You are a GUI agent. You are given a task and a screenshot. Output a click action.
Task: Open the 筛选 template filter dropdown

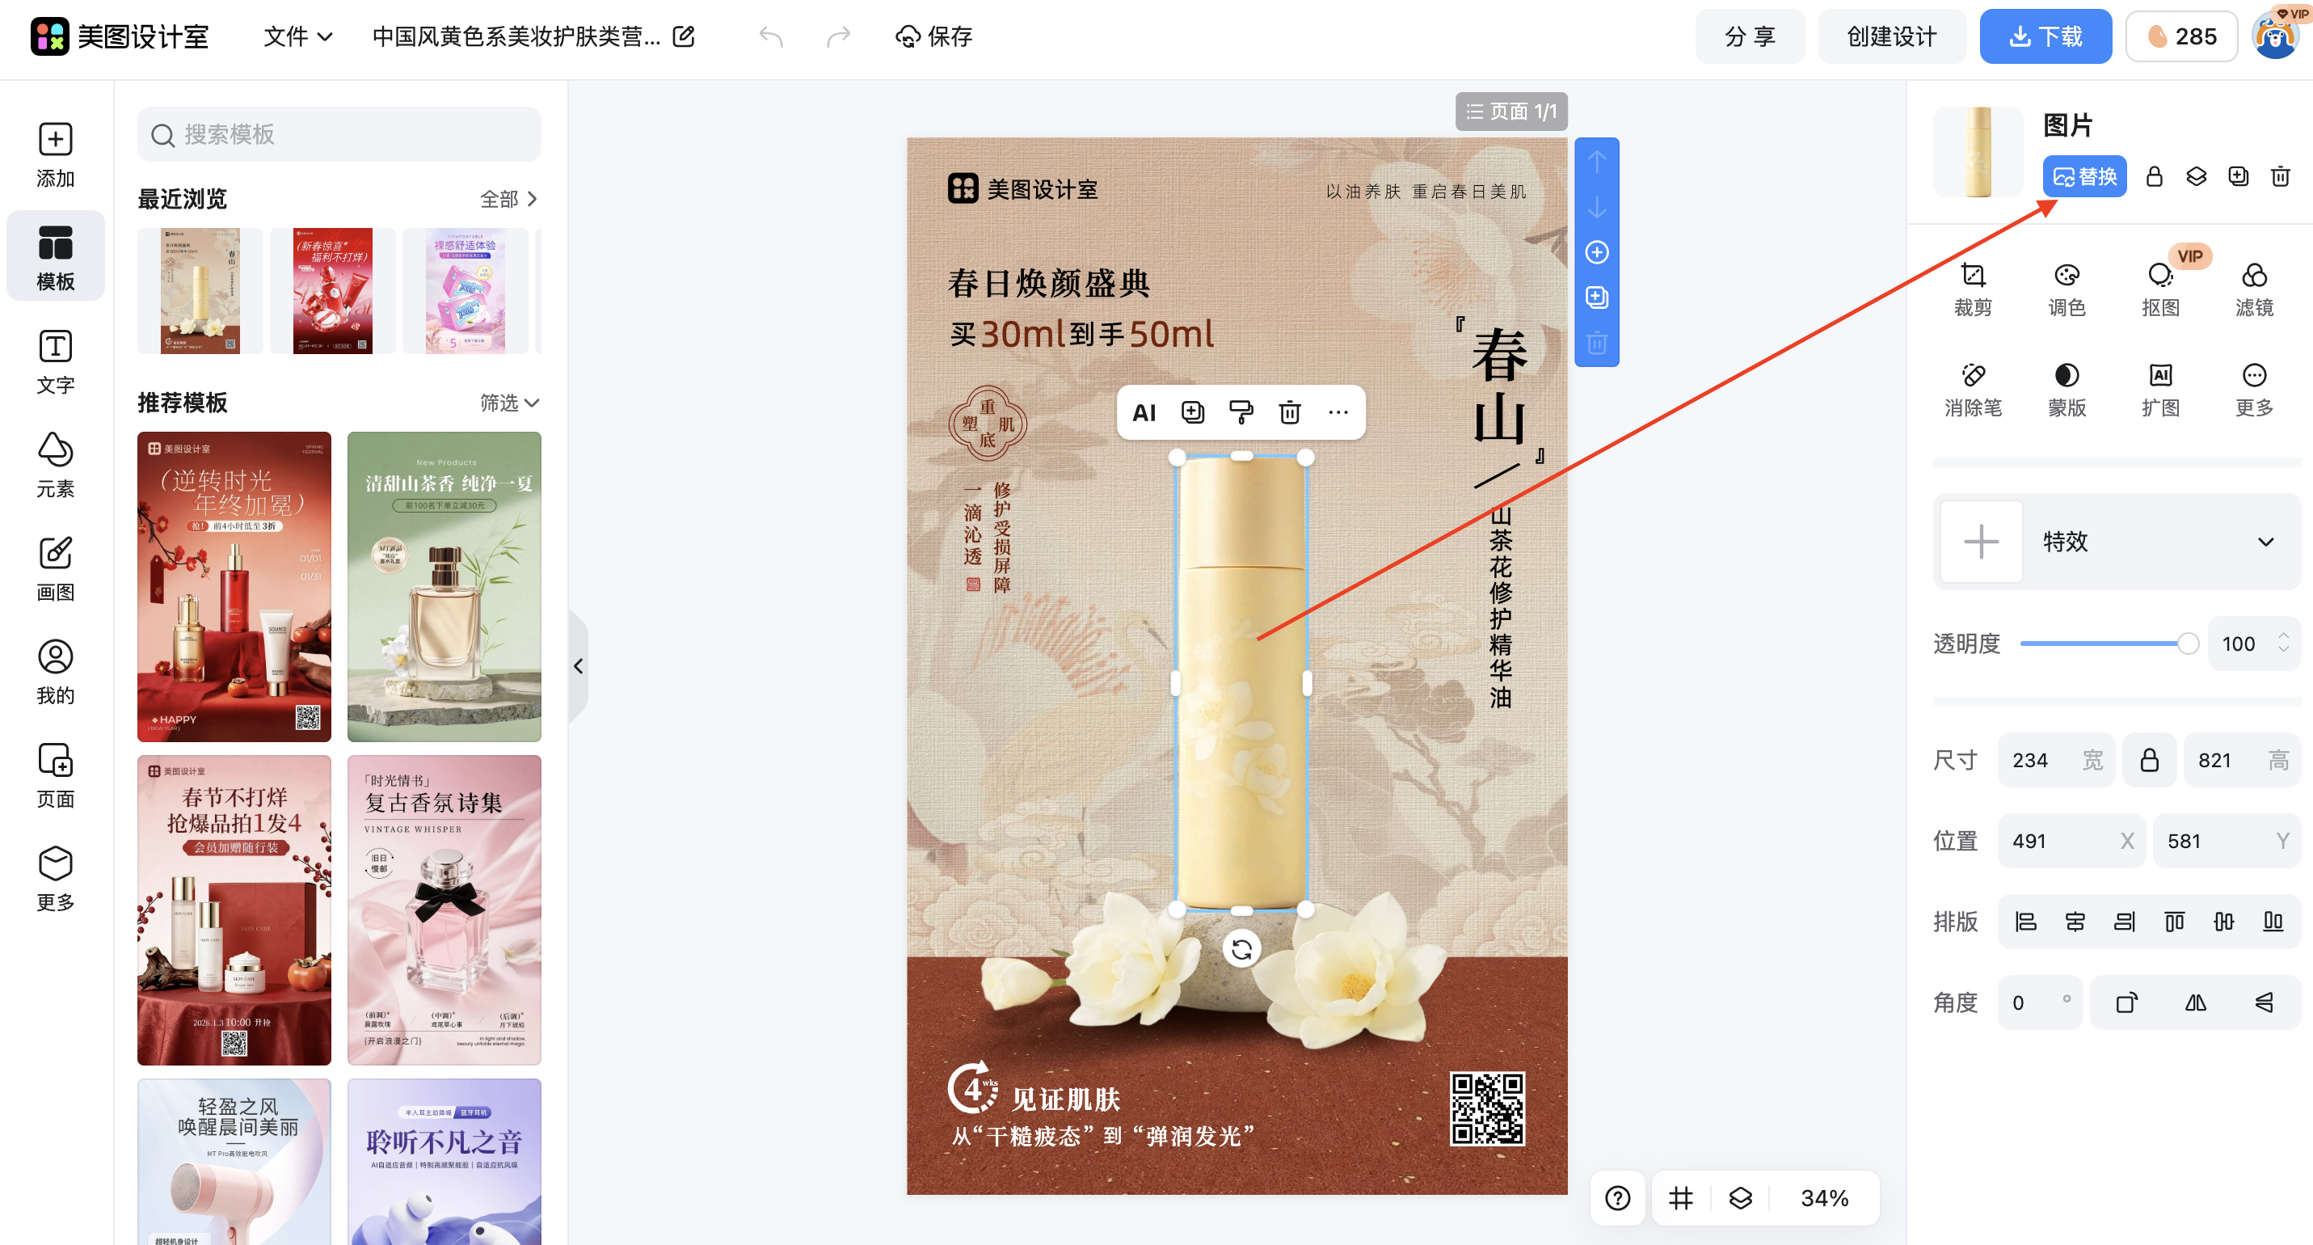pos(508,403)
